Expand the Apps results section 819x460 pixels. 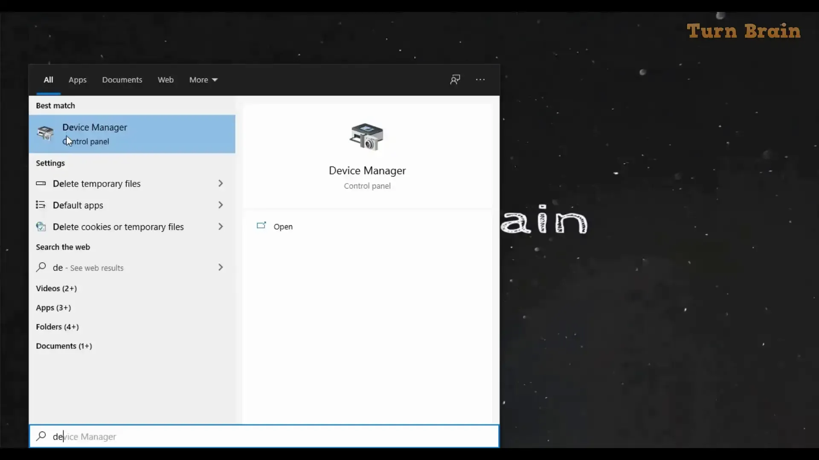point(53,307)
